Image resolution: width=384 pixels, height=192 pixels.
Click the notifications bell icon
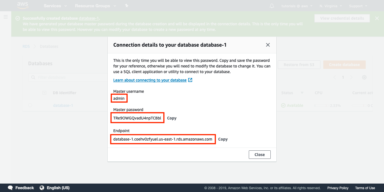click(x=272, y=6)
